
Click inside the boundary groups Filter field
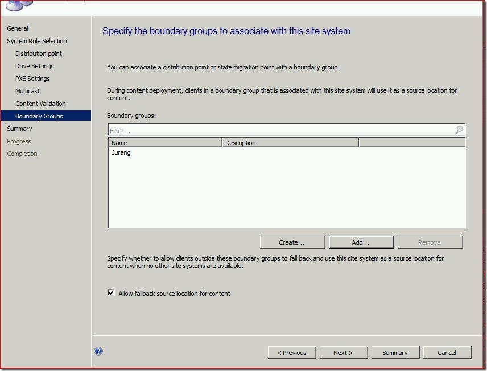279,131
